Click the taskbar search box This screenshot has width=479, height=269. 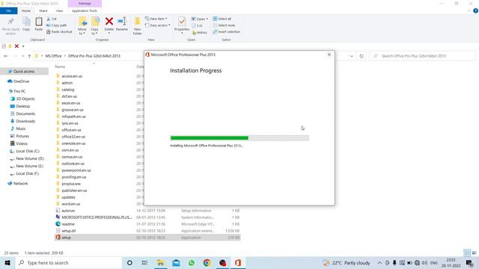tap(69, 262)
